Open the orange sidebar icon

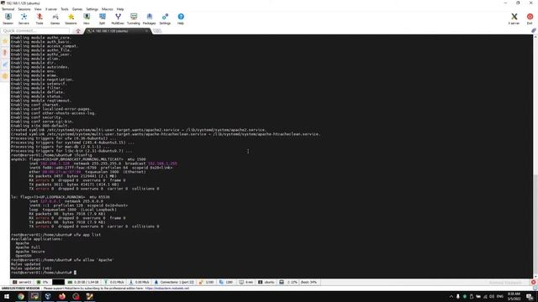click(5, 76)
